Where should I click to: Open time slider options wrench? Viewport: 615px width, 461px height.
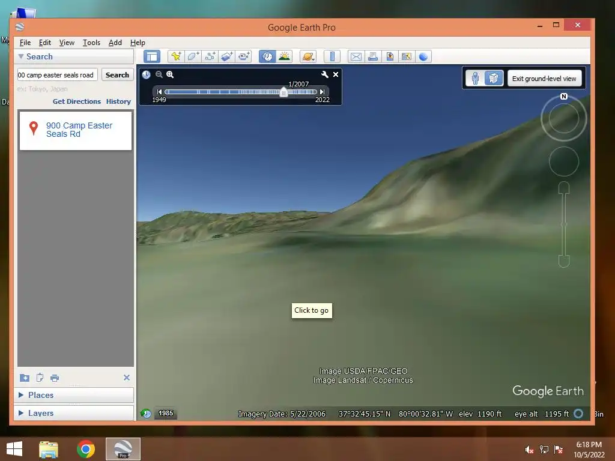(x=325, y=74)
